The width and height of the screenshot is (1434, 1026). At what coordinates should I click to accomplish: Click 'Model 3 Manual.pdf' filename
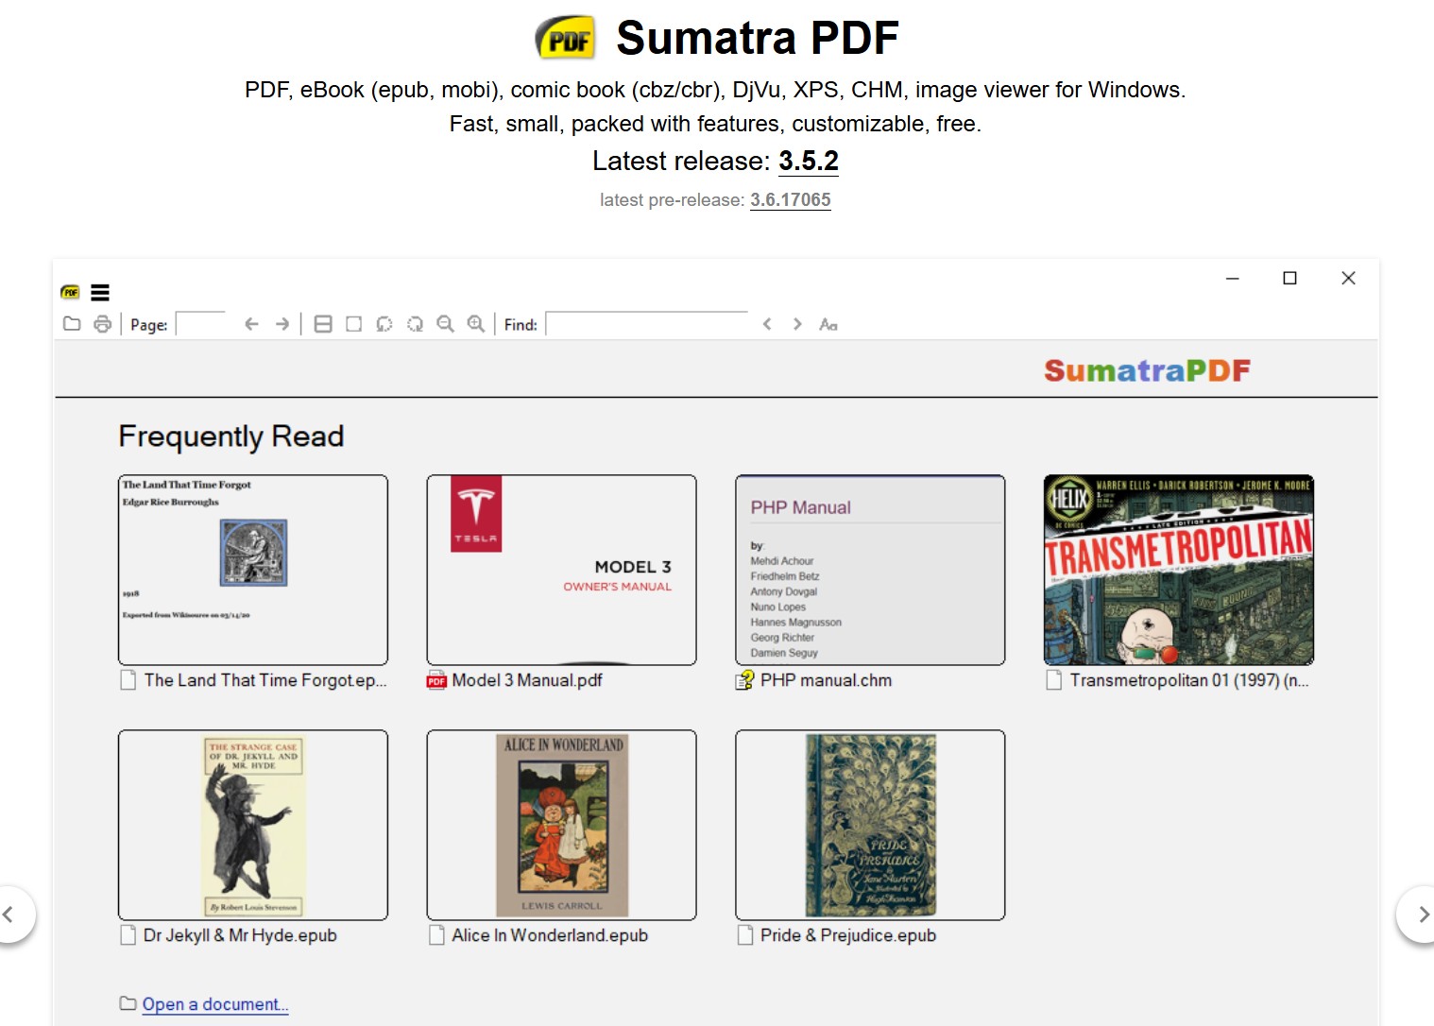point(527,680)
